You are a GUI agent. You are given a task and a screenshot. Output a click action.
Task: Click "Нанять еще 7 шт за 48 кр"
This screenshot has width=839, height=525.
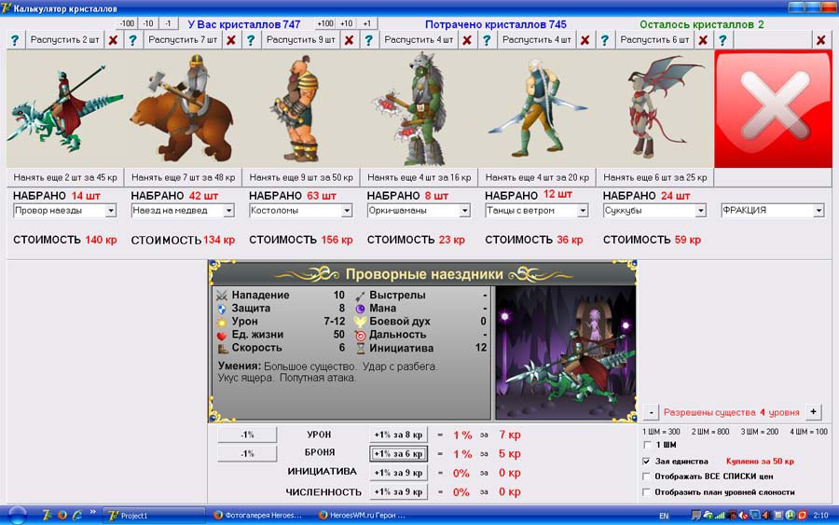tap(183, 177)
